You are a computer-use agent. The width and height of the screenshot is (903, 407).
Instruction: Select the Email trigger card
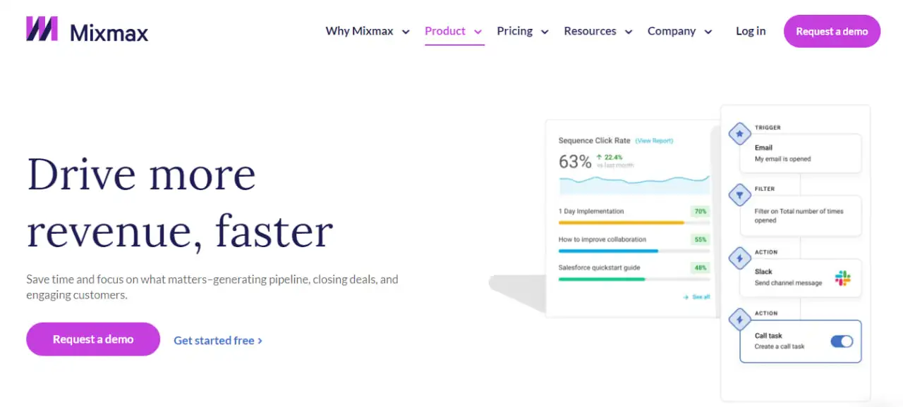pos(800,153)
